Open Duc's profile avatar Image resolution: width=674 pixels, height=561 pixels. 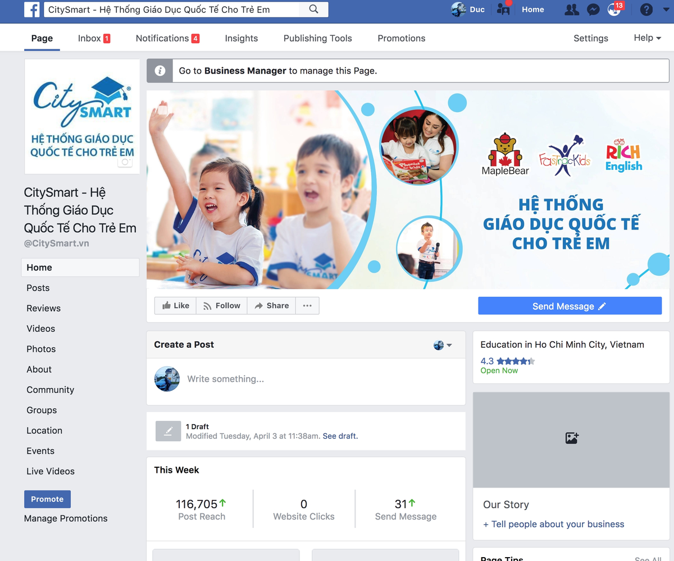[459, 10]
